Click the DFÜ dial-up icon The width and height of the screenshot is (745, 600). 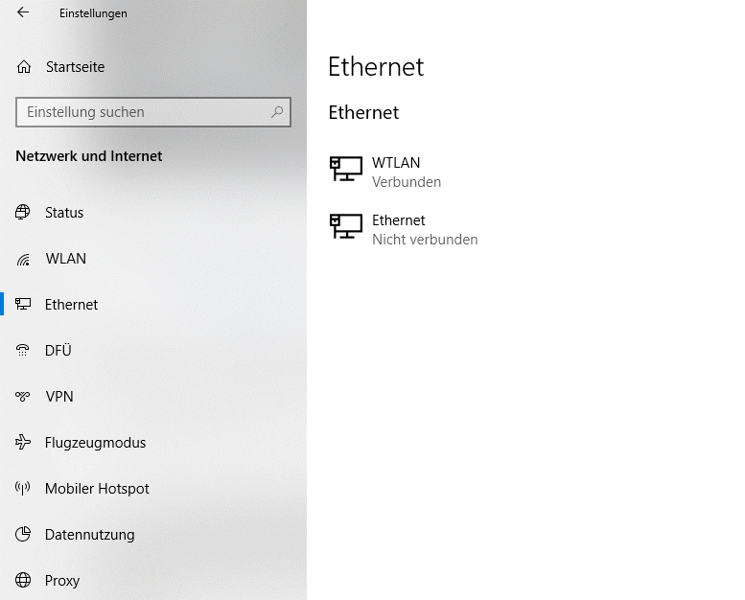(x=23, y=351)
